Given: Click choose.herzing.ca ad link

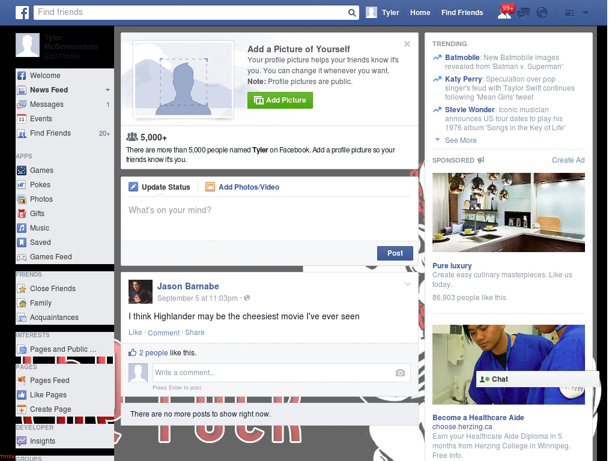Looking at the screenshot, I should [462, 427].
